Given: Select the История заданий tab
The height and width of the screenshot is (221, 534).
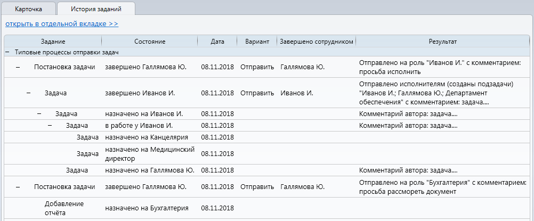Looking at the screenshot, I should (x=96, y=9).
